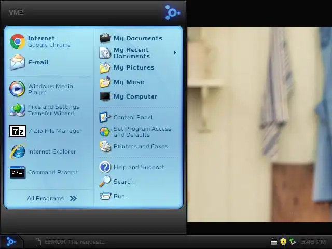Click yellow security shield tray icon
Image resolution: width=332 pixels, height=249 pixels.
click(x=283, y=242)
